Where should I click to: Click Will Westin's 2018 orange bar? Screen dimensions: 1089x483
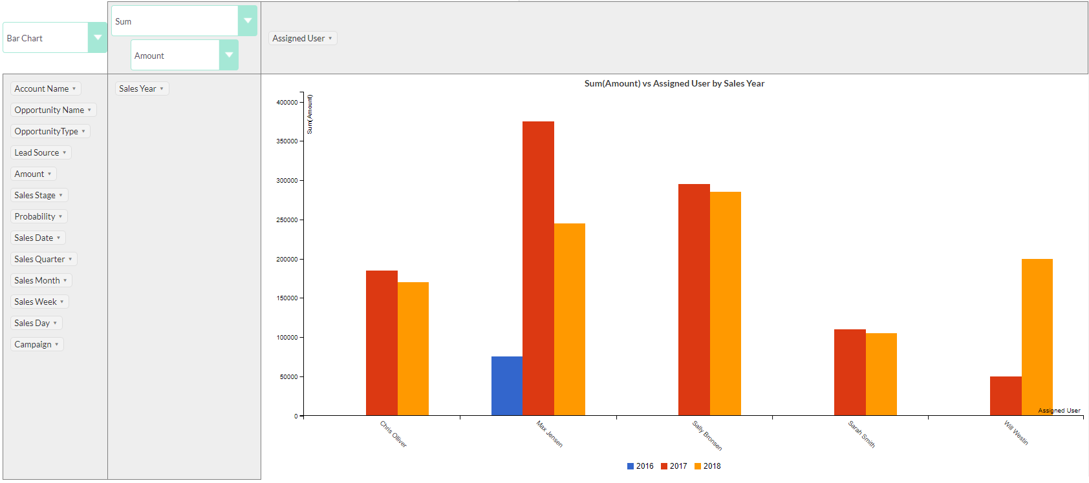click(1037, 336)
